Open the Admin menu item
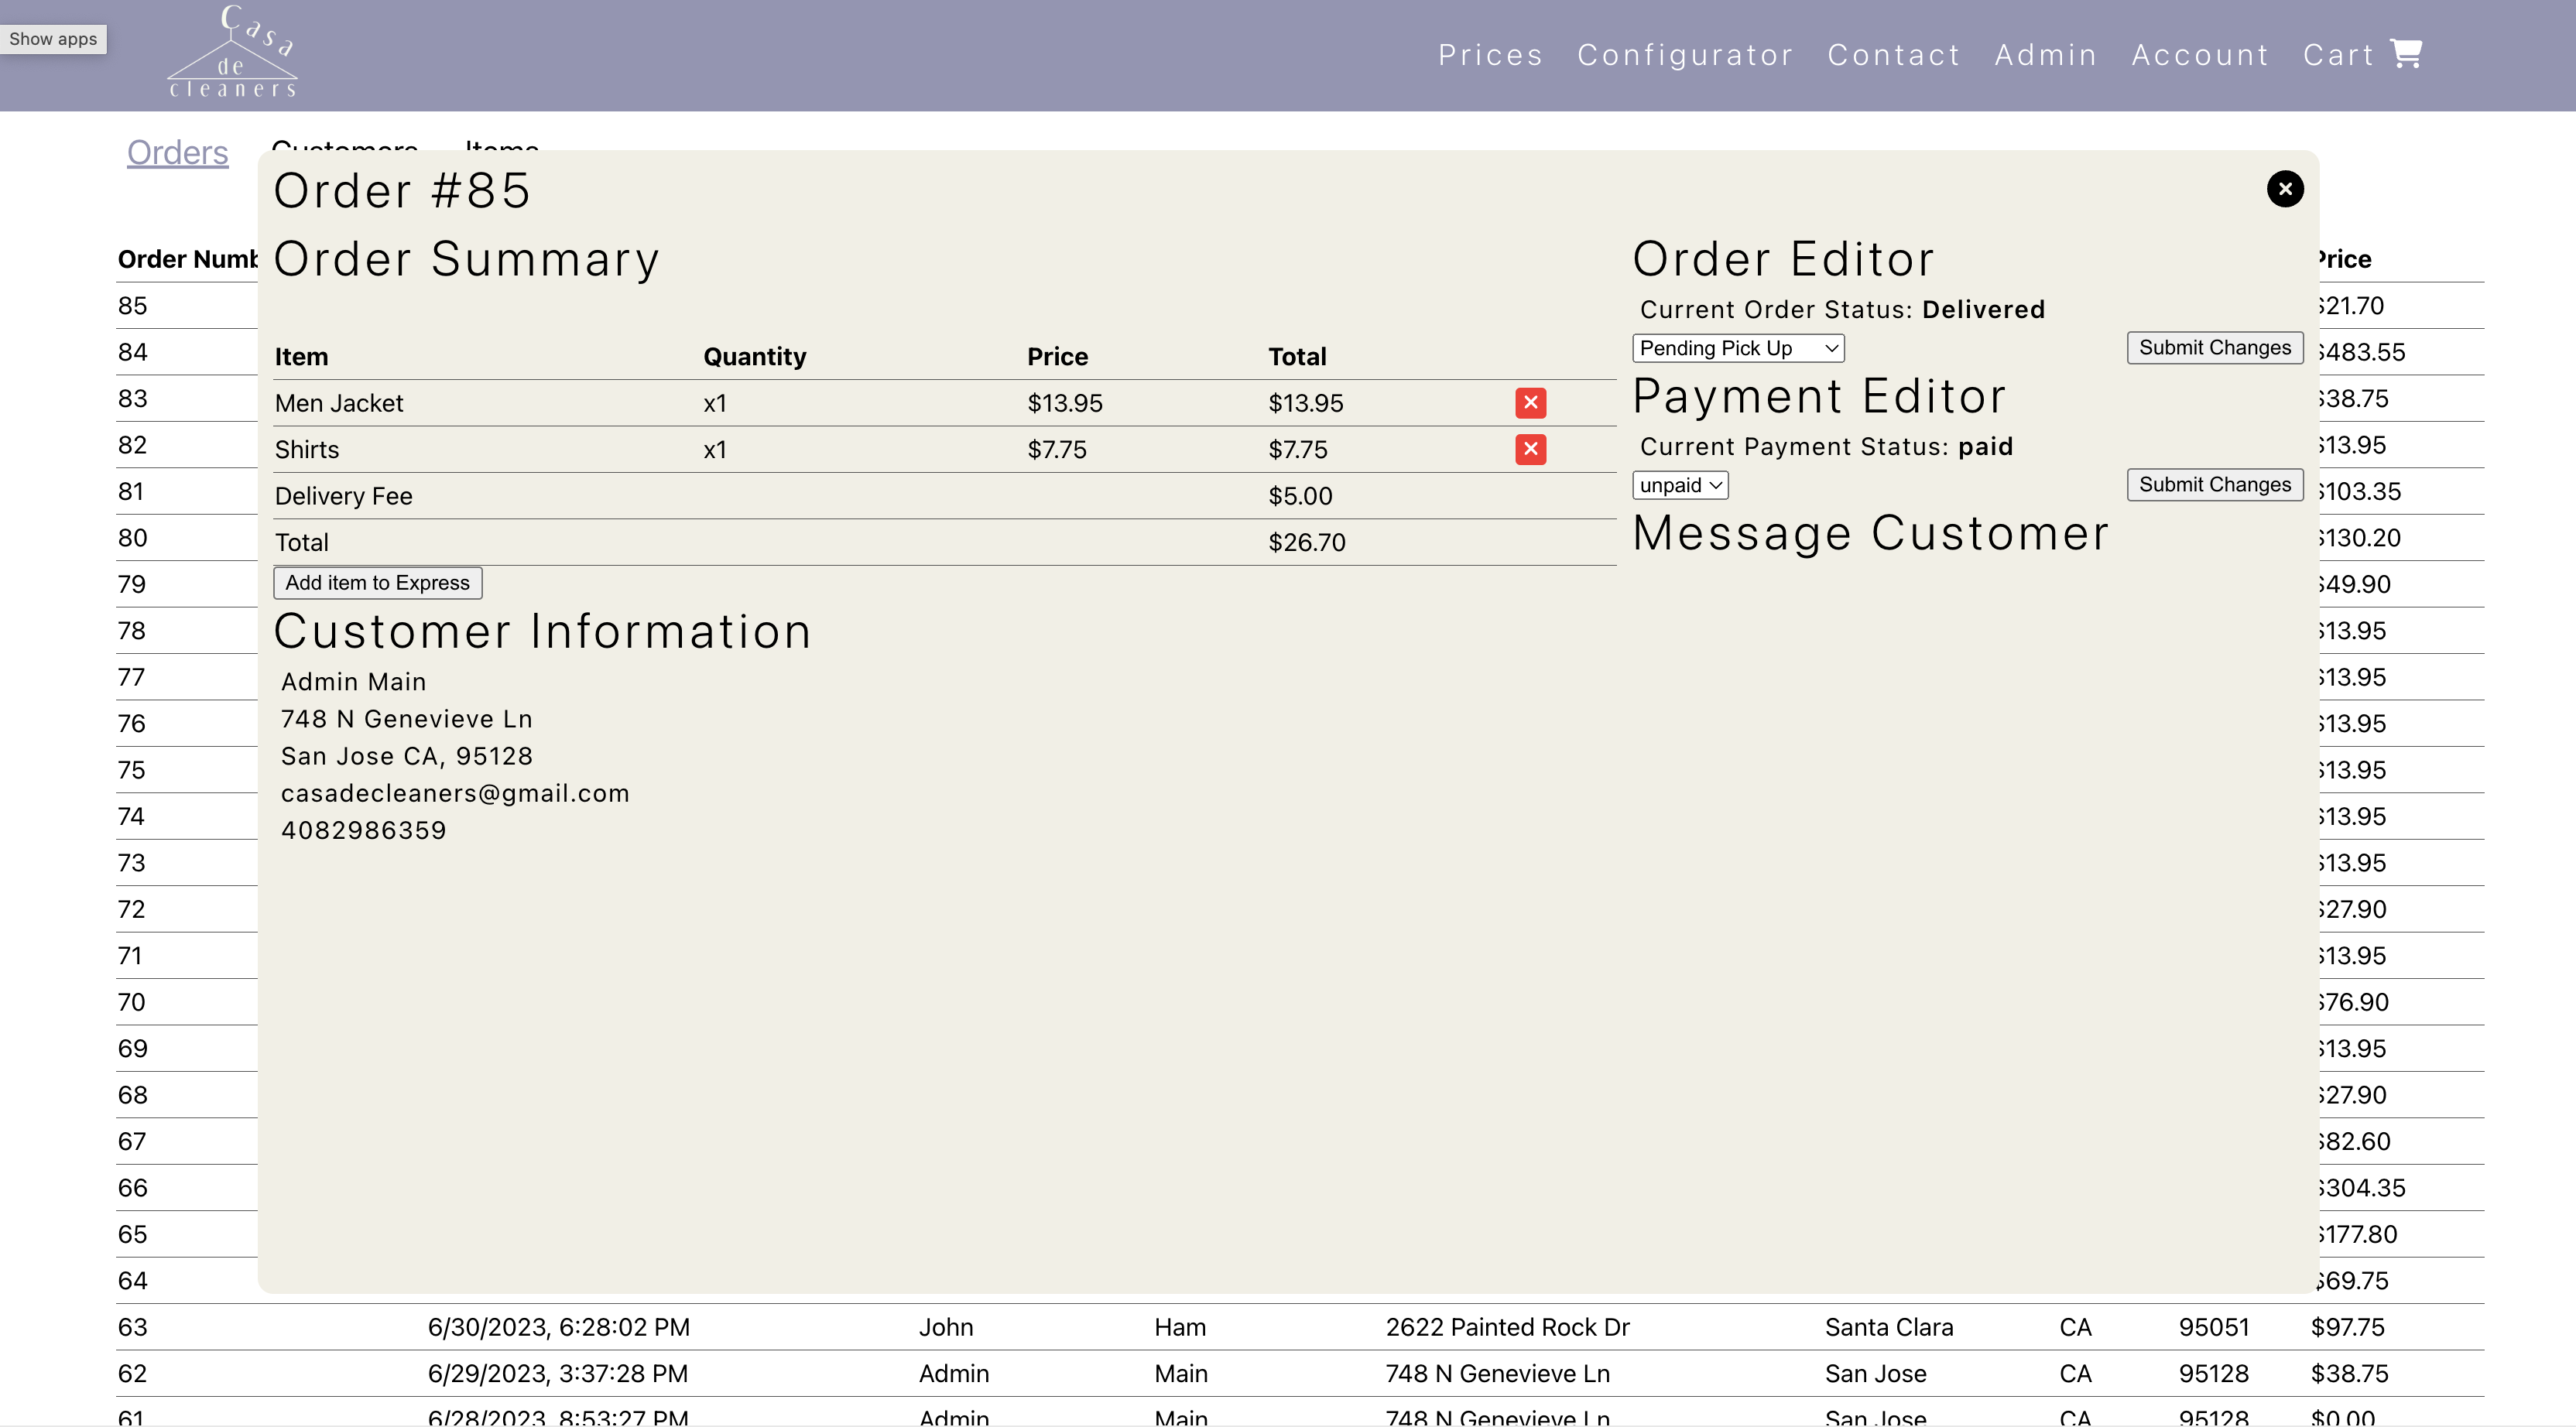2576x1427 pixels. coord(2046,54)
